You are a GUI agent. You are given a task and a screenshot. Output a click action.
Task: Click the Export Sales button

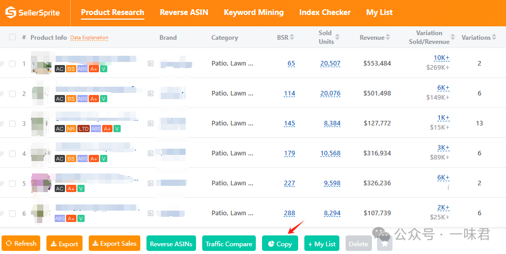click(115, 244)
